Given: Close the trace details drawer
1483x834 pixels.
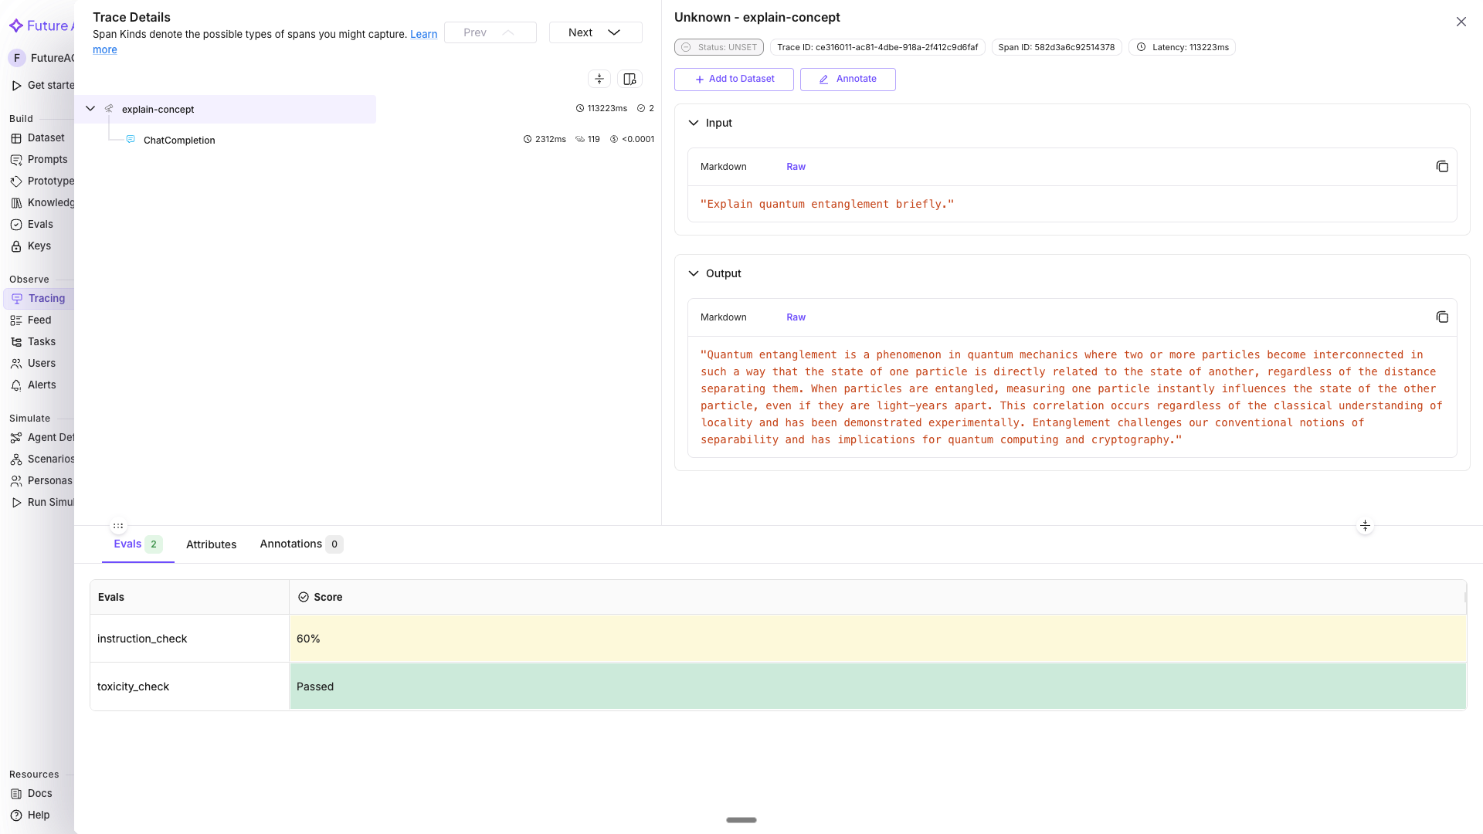Looking at the screenshot, I should [1461, 22].
